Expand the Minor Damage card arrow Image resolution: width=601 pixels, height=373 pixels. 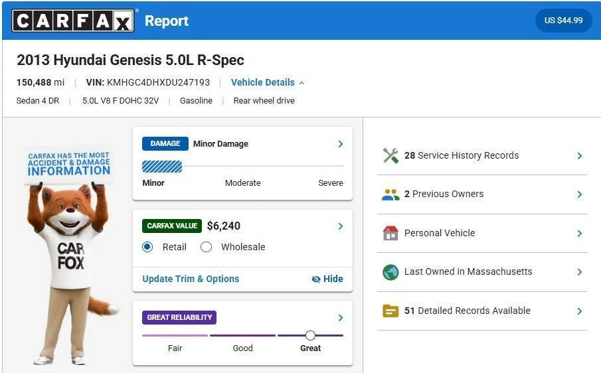[341, 144]
